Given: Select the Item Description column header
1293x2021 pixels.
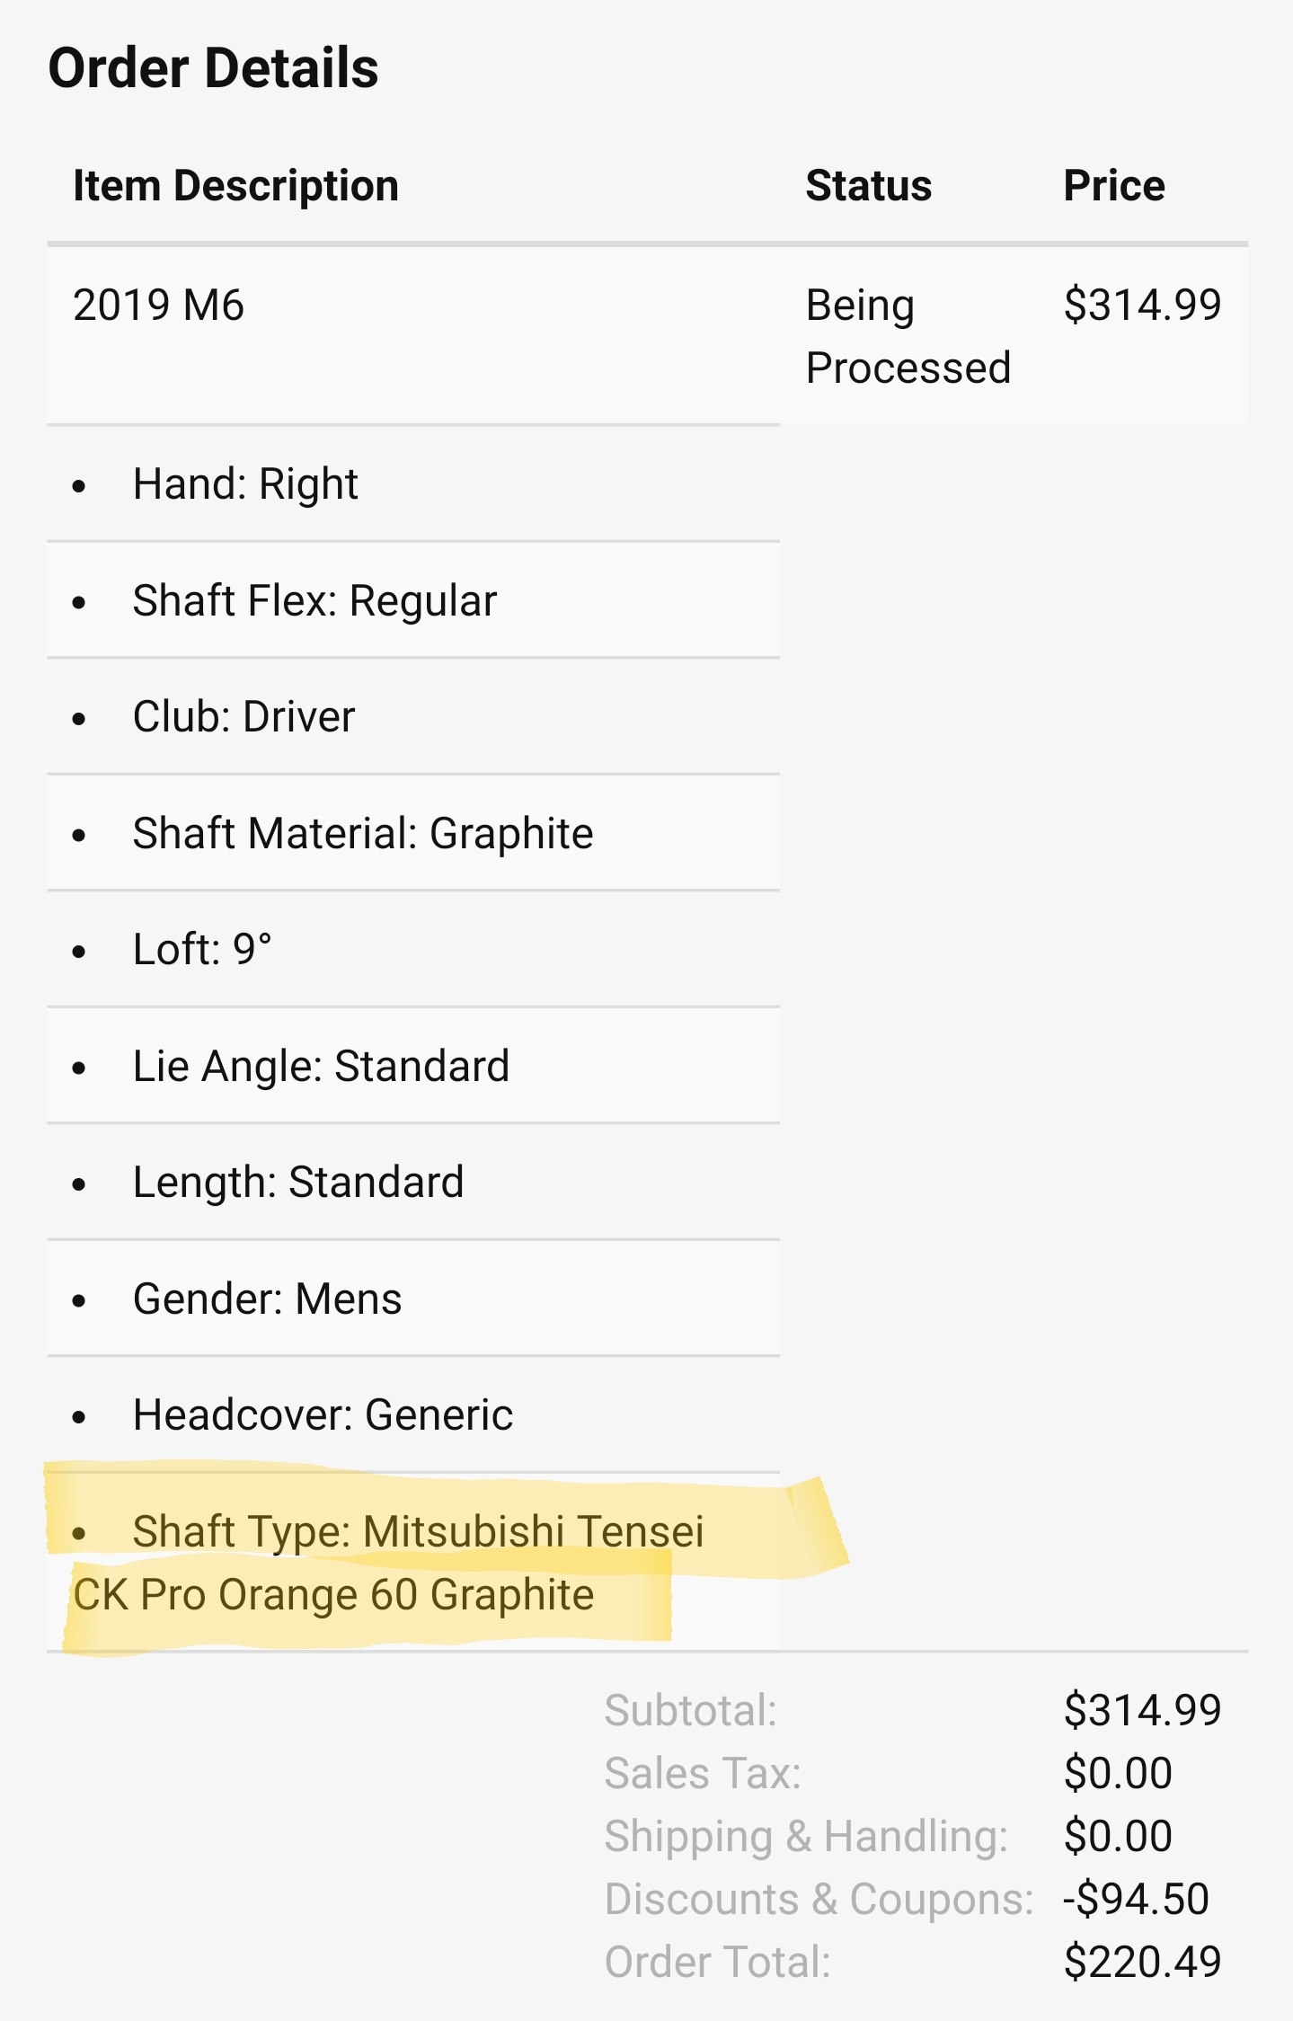Looking at the screenshot, I should click(235, 186).
